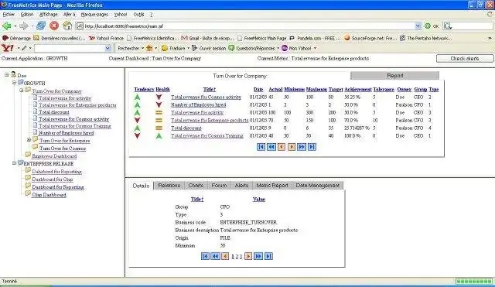This screenshot has width=495, height=287.
Task: Jump to last page of metrics table
Action: tap(312, 147)
